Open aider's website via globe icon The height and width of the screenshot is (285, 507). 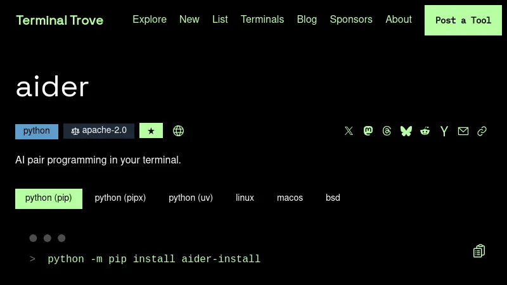pos(179,131)
